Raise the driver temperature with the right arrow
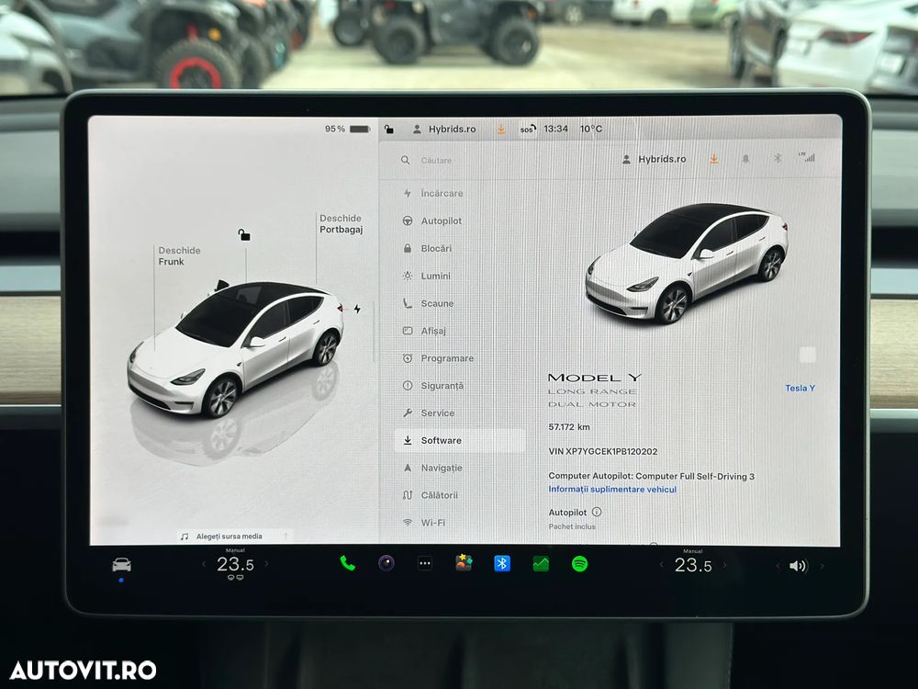 (267, 564)
